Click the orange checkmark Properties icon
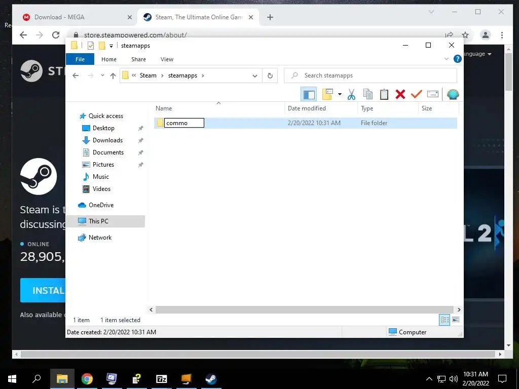Screen dimensions: 519x389 [x=417, y=94]
